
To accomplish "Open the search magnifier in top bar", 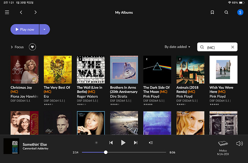I will (226, 12).
